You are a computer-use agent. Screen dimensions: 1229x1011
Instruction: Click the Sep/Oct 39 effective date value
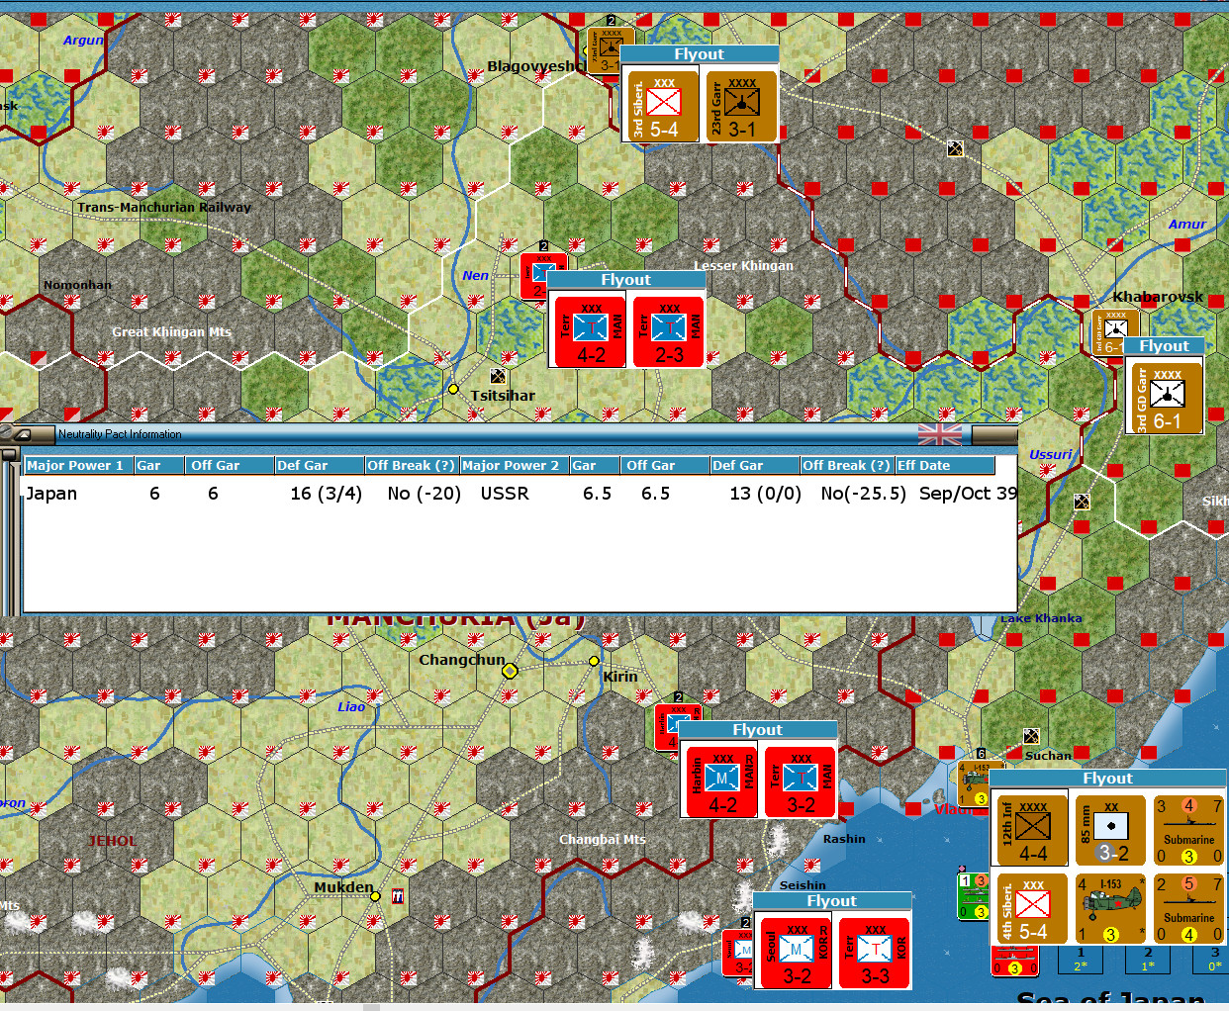pos(968,494)
